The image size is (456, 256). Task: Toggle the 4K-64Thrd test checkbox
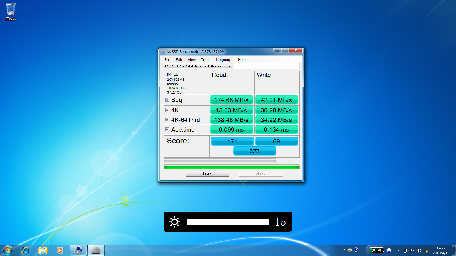[167, 120]
